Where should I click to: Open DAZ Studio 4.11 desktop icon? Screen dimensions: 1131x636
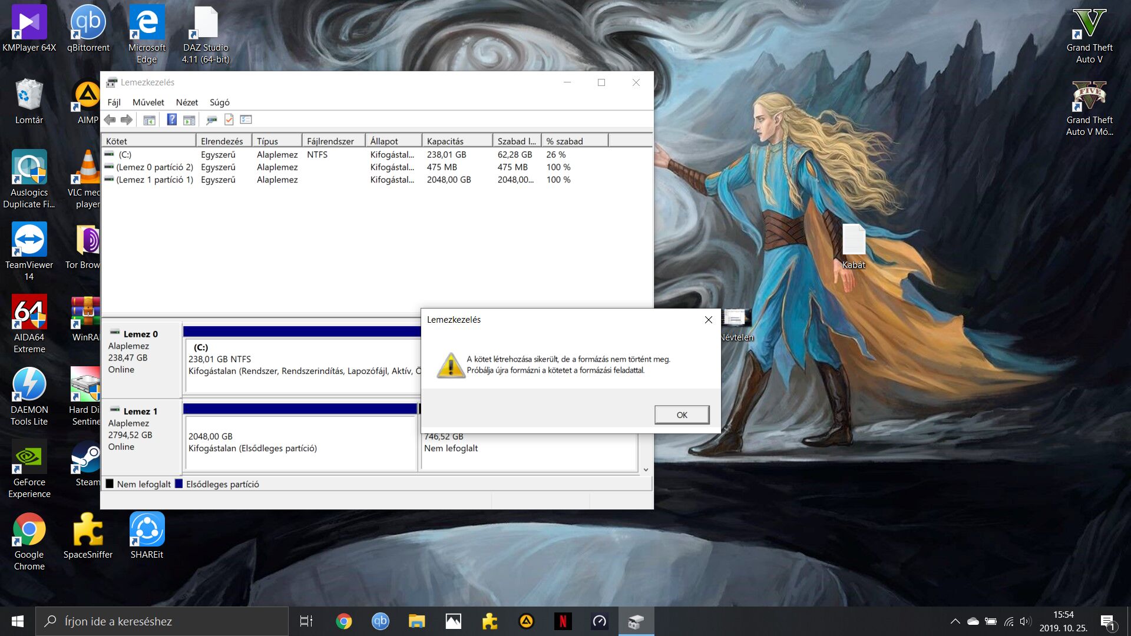206,34
